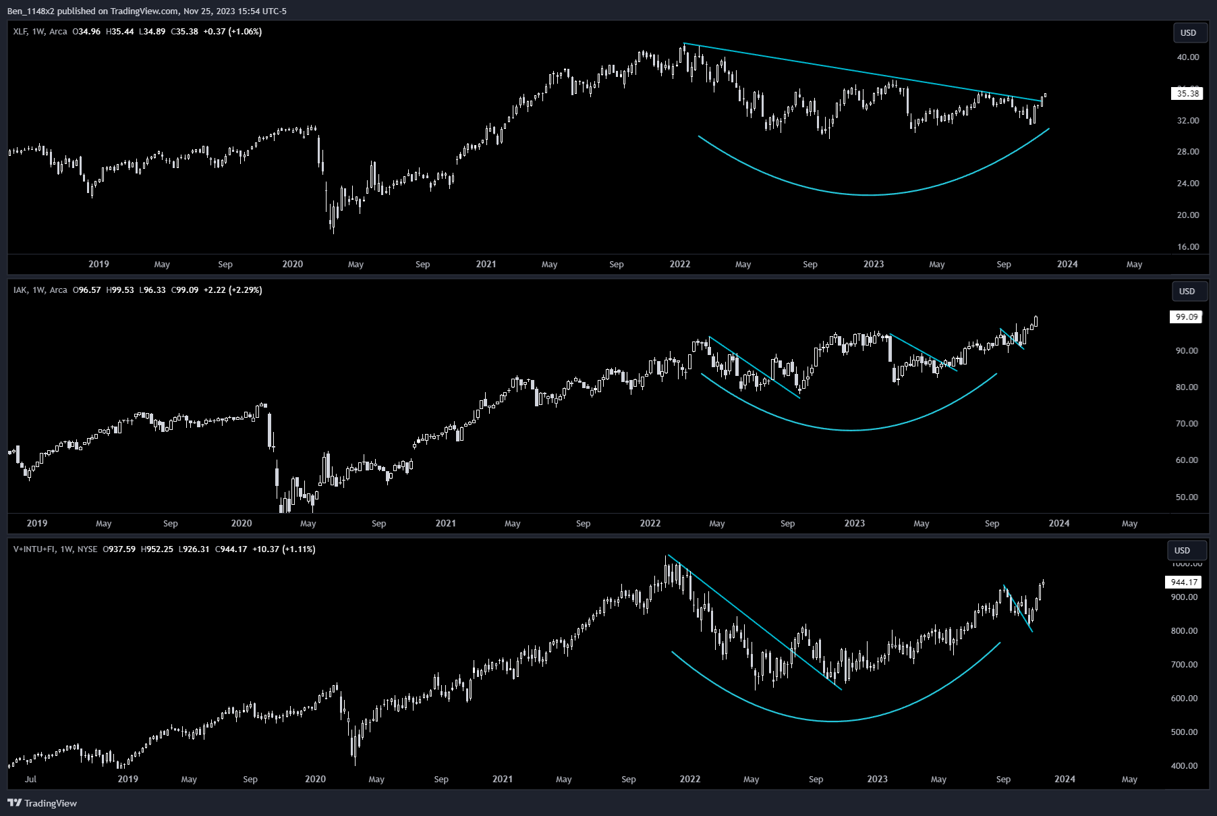1217x816 pixels.
Task: Click the 1W interval label on XLF chart
Action: click(38, 32)
